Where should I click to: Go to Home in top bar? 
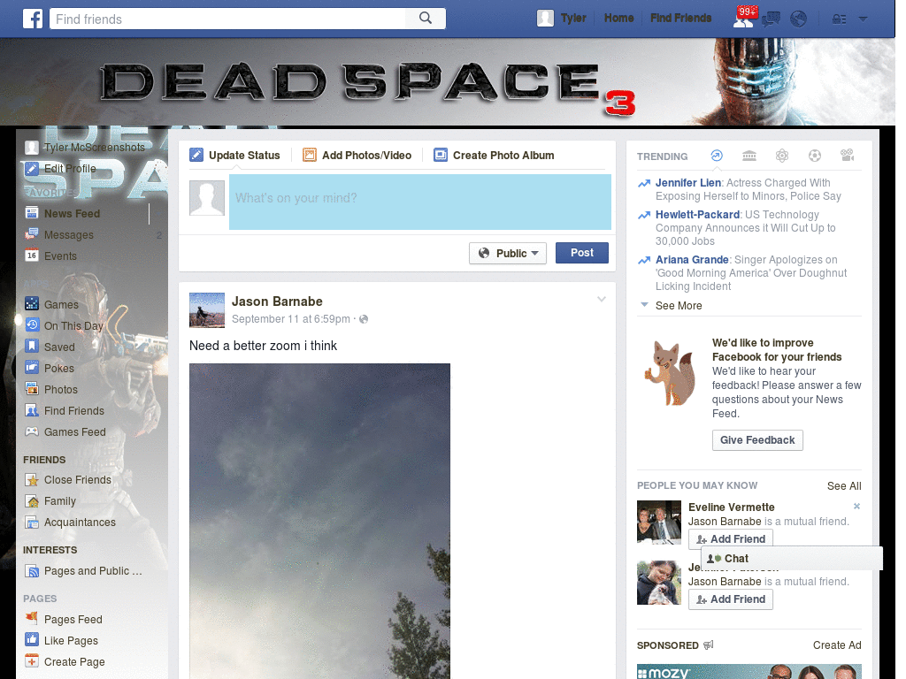click(618, 18)
